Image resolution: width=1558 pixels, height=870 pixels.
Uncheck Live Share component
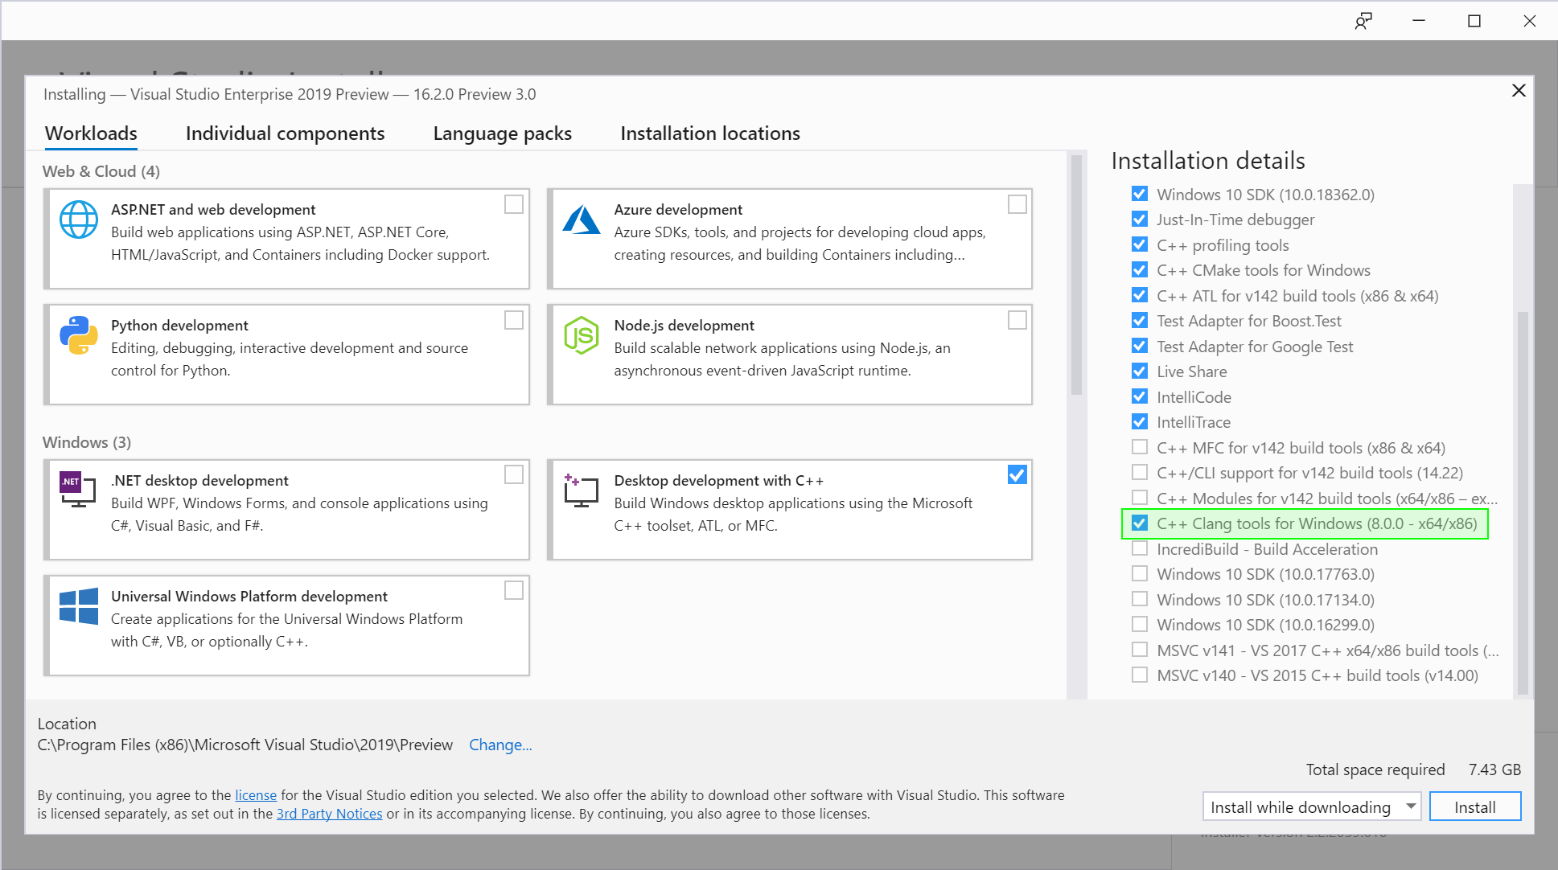point(1140,371)
